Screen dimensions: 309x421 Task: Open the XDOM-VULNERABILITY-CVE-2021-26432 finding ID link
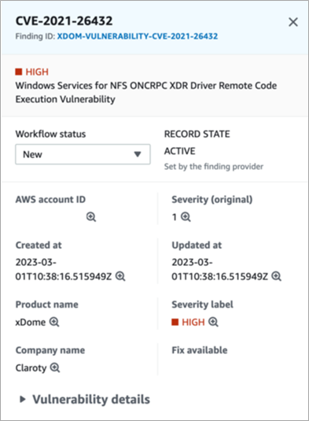coord(138,36)
